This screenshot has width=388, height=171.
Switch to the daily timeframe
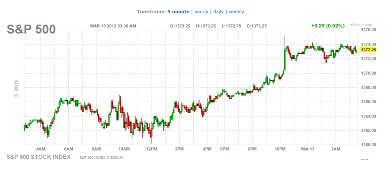coord(218,12)
